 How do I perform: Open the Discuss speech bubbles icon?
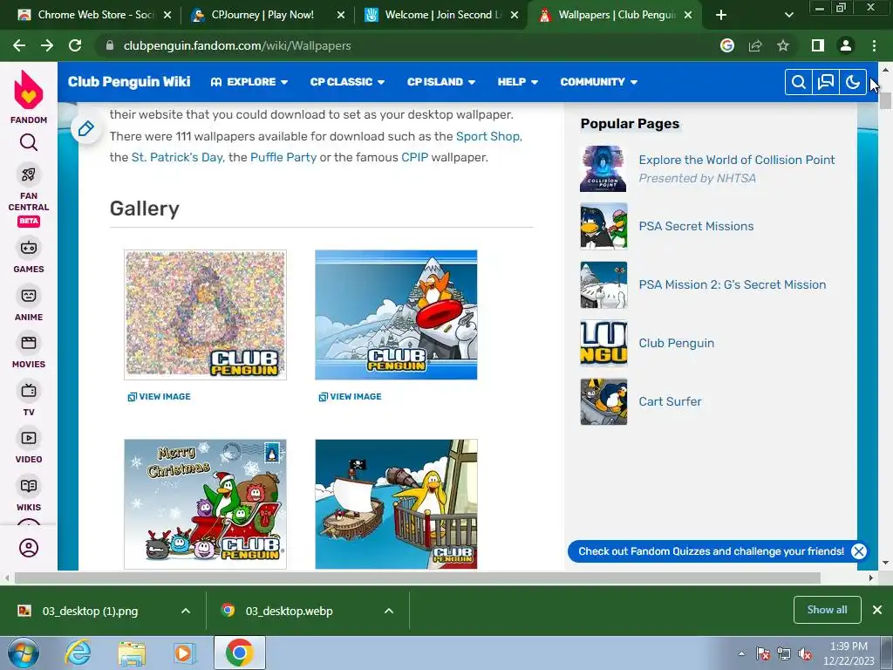826,82
